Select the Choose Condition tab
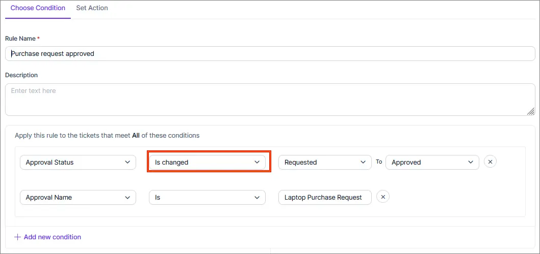 [38, 8]
